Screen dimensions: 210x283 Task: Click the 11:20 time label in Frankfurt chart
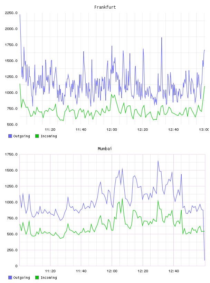(50, 130)
